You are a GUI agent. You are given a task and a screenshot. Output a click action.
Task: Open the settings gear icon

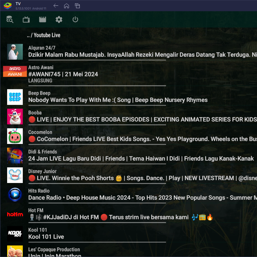[59, 19]
